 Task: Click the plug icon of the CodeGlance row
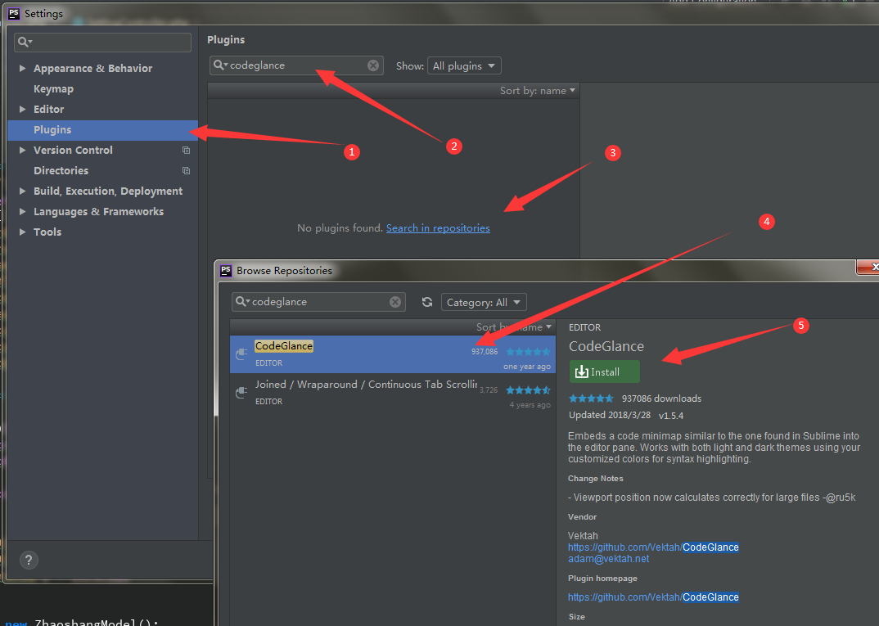point(241,354)
